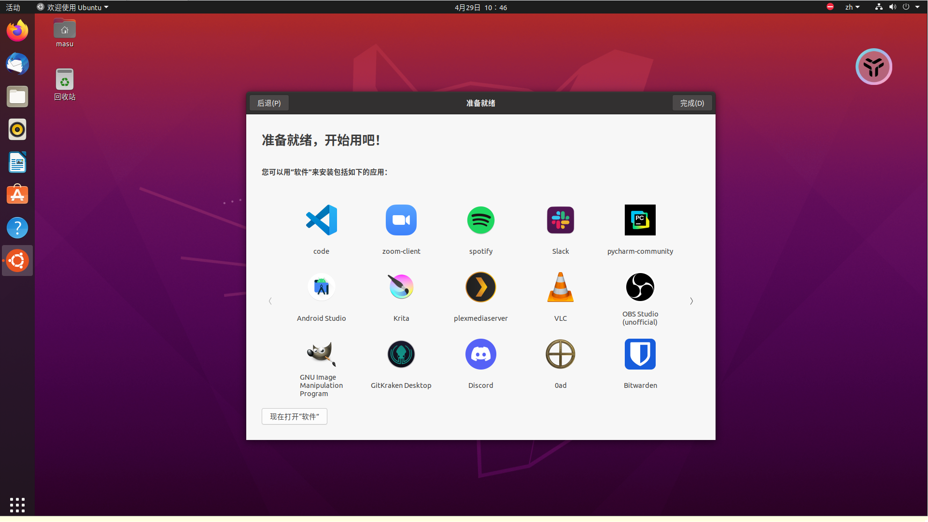
Task: Click the 完成(D) button
Action: pos(692,103)
